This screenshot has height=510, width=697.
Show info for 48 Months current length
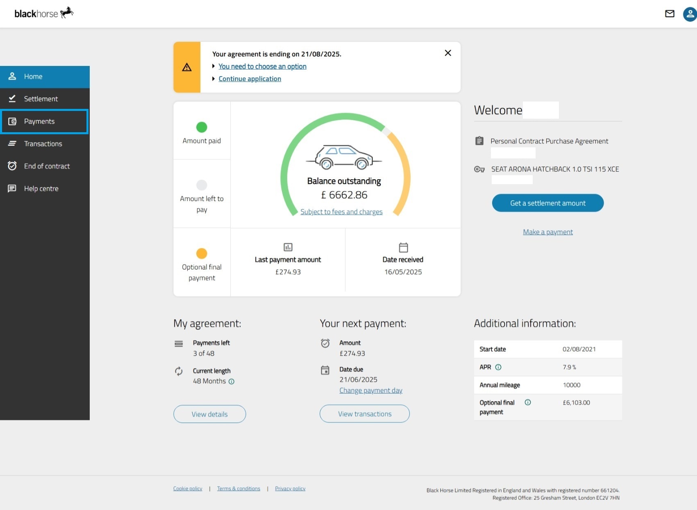coord(232,381)
